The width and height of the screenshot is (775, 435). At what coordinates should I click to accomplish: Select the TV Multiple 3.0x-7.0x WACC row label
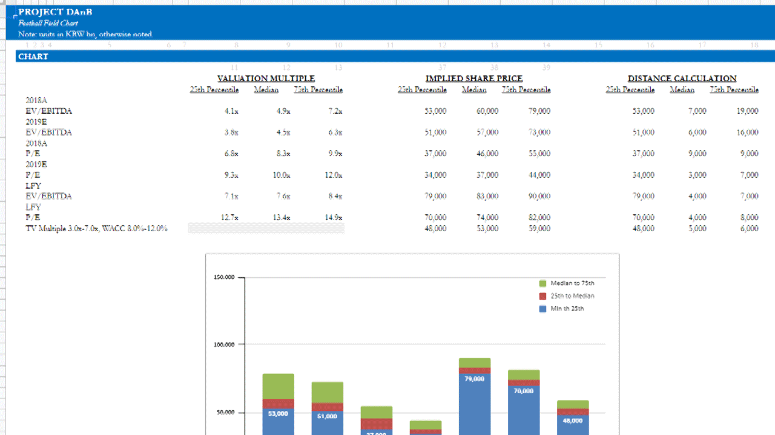pyautogui.click(x=97, y=228)
